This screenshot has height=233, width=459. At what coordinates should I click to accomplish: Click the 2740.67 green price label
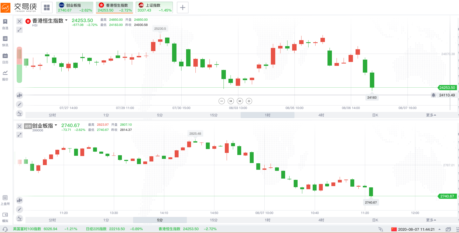coord(447,196)
